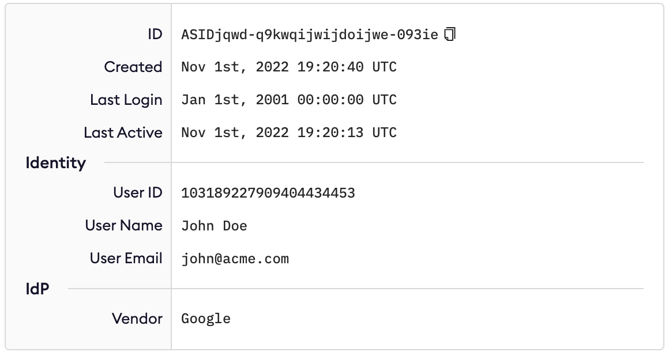
Task: Select the Vendor field label
Action: pyautogui.click(x=137, y=318)
